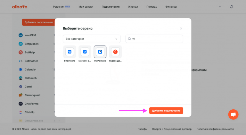Open the Помощь menu
The height and width of the screenshot is (135, 246).
[x=152, y=7]
